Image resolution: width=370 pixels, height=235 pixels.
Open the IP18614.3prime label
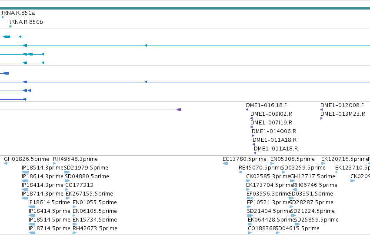click(x=43, y=176)
